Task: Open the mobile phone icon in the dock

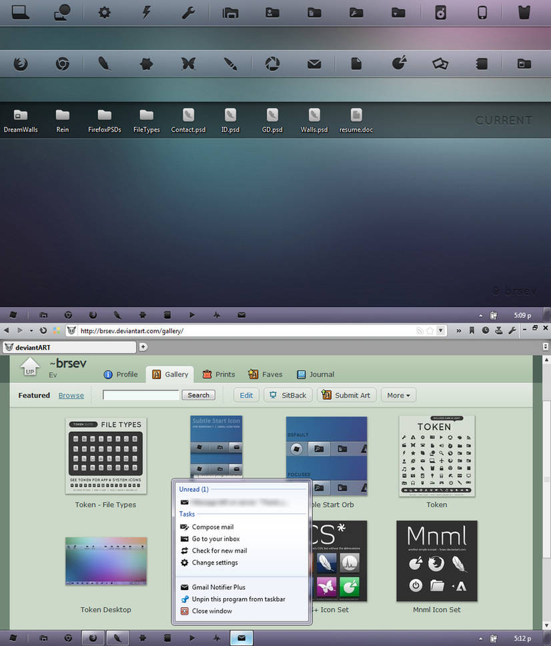Action: [x=482, y=13]
